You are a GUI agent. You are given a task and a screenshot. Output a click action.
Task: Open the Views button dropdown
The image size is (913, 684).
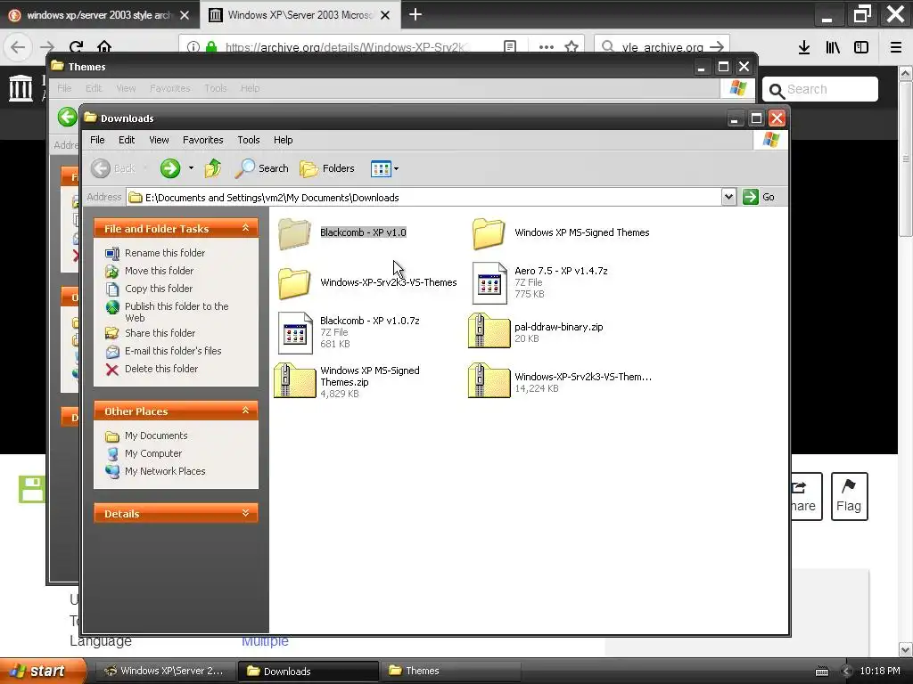tap(396, 168)
